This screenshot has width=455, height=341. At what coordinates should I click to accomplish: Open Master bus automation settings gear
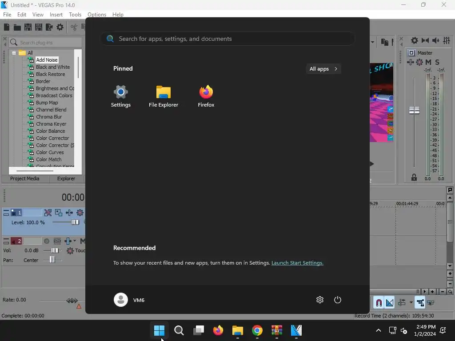[419, 62]
